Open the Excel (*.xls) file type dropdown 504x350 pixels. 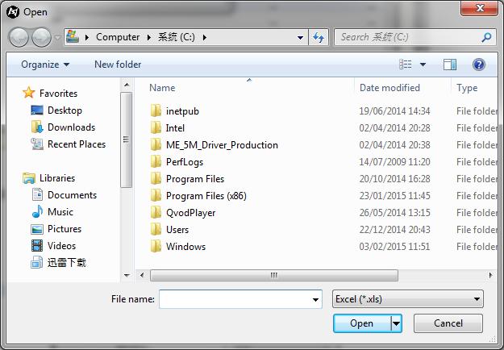coord(407,299)
